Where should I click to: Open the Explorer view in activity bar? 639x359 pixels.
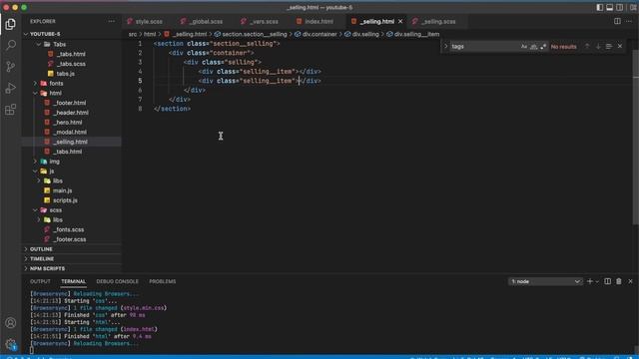pos(11,24)
